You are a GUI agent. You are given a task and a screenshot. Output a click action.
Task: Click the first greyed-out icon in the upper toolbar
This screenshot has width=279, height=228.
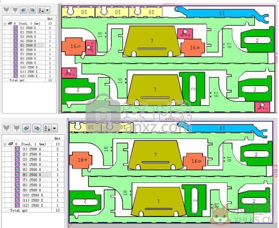coord(6,10)
